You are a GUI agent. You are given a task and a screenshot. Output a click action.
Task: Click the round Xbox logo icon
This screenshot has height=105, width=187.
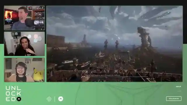60,99
